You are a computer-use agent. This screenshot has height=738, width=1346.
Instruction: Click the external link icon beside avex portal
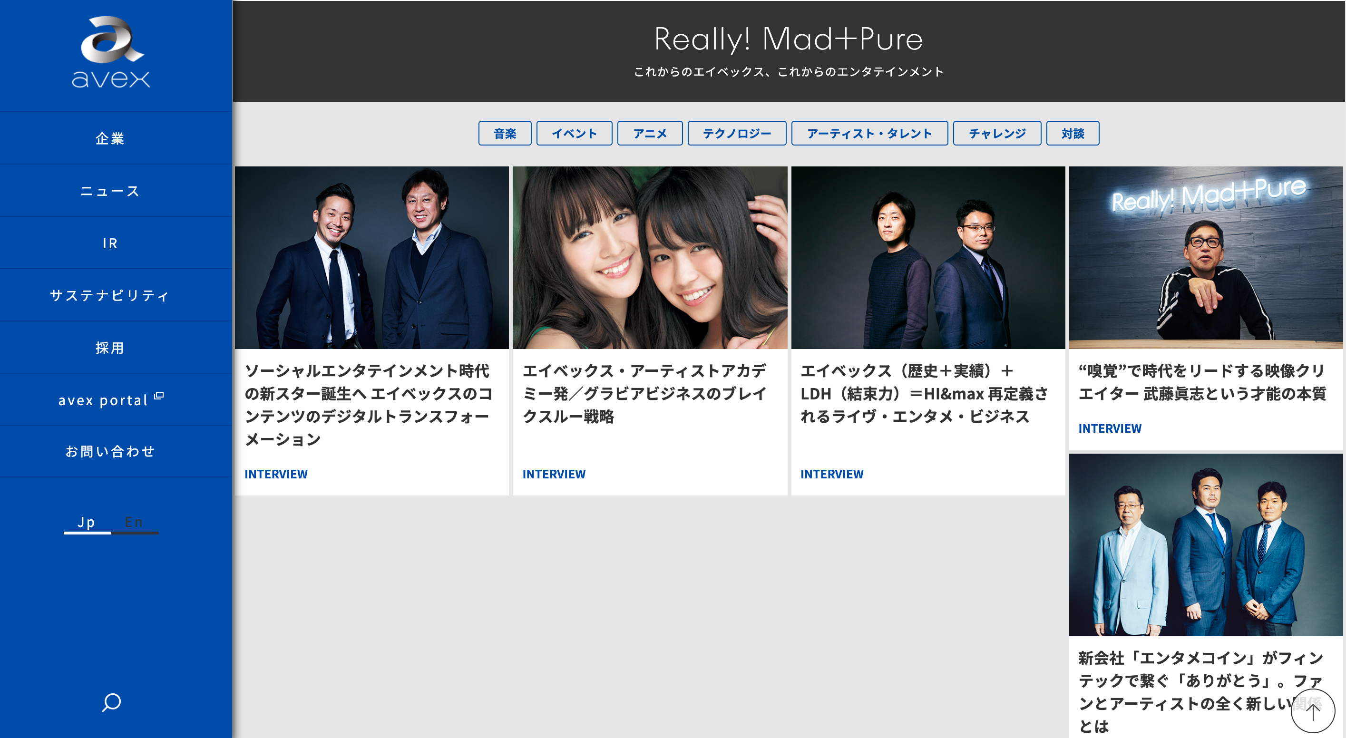(159, 396)
